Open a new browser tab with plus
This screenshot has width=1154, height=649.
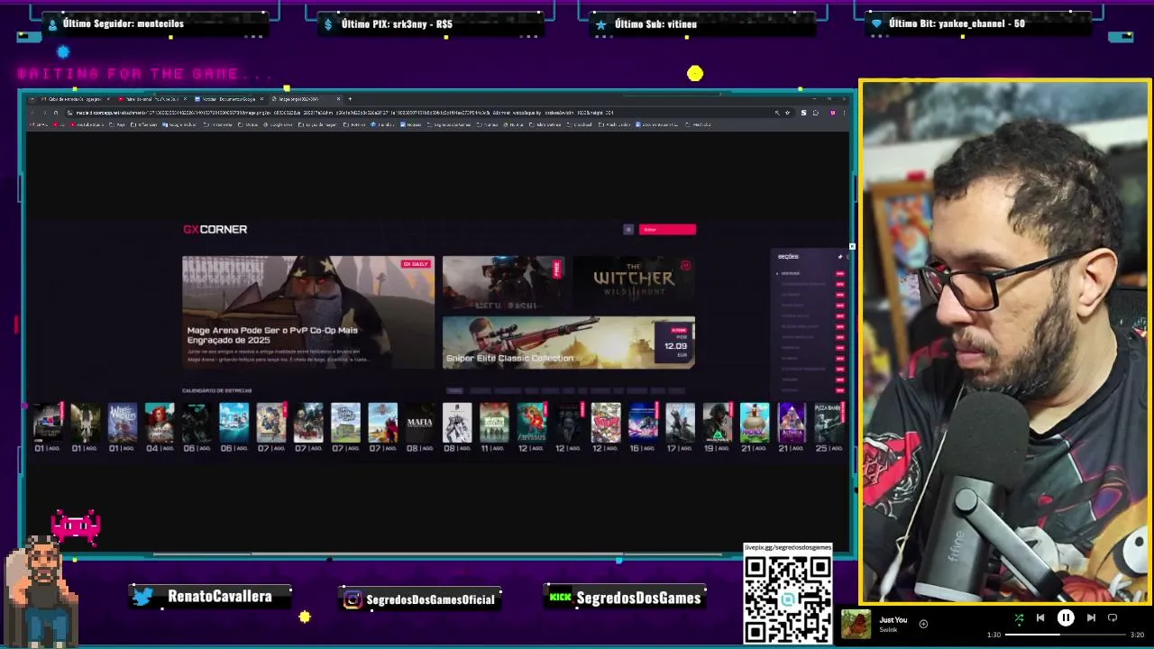[350, 99]
